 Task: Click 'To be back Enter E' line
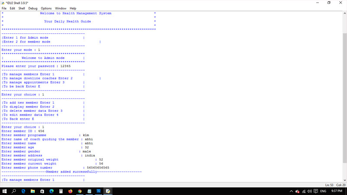22,86
